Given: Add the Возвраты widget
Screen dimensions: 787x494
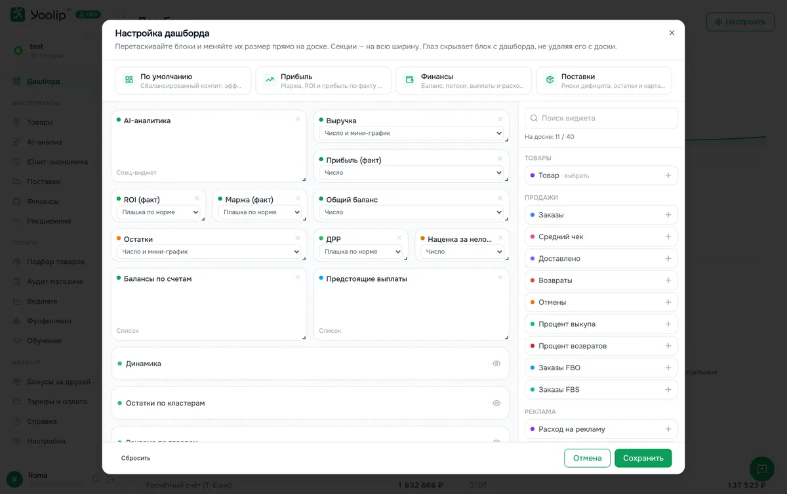Looking at the screenshot, I should [x=668, y=280].
